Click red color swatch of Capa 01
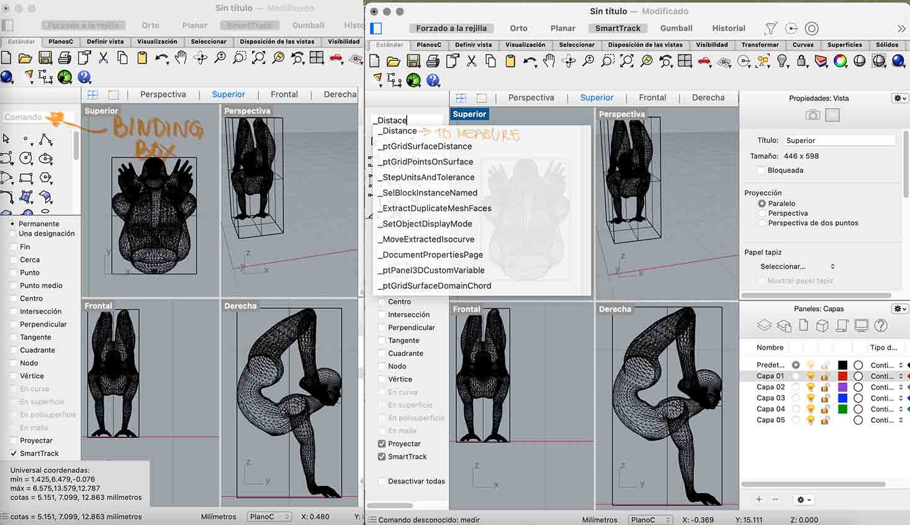Viewport: 910px width, 525px height. pos(842,376)
